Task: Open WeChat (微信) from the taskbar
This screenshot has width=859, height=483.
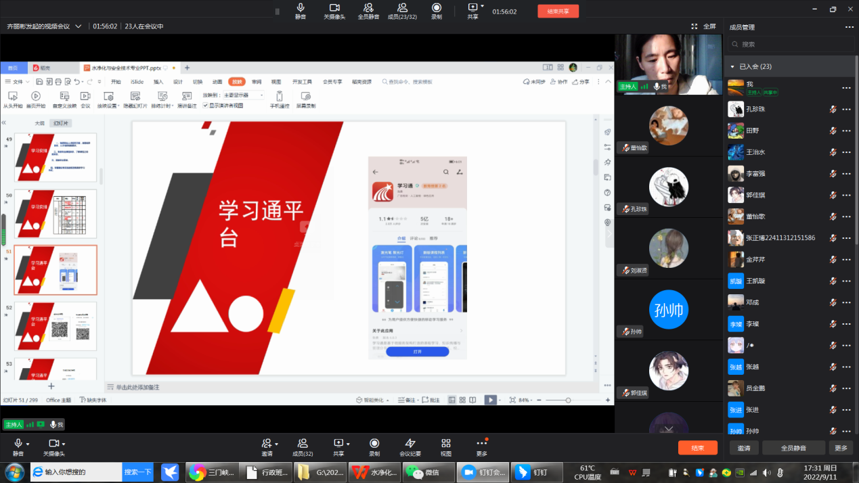Action: [x=428, y=472]
